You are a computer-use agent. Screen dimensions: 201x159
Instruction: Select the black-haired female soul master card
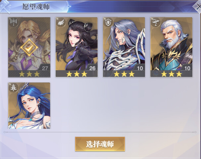click(x=76, y=47)
